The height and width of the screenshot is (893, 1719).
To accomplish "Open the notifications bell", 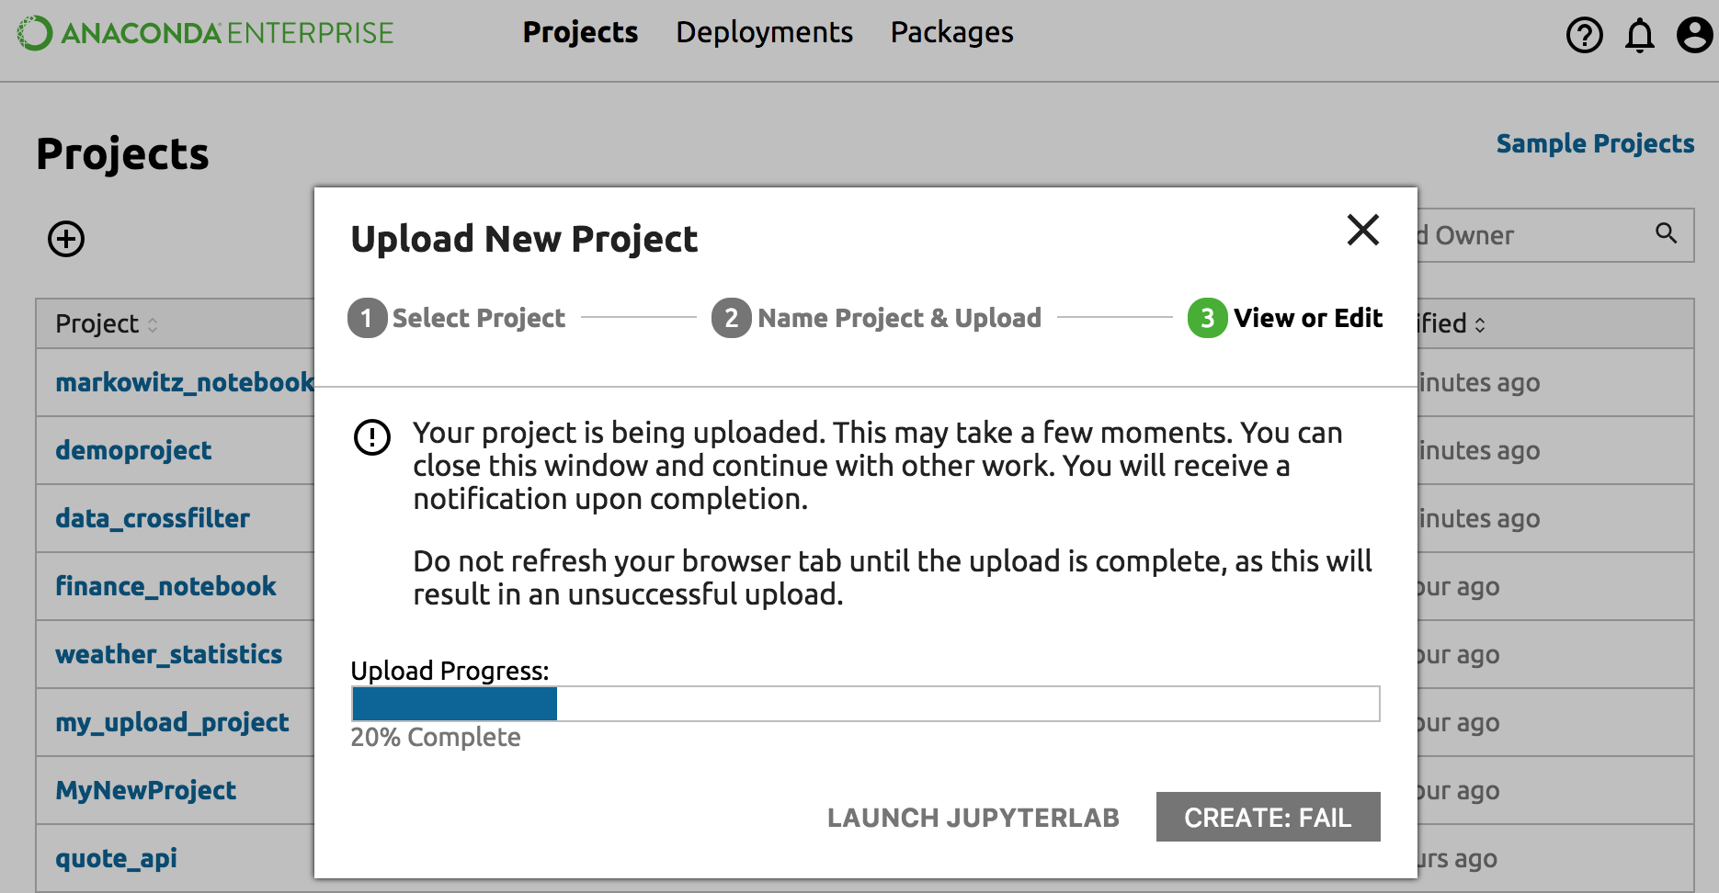I will pyautogui.click(x=1639, y=36).
